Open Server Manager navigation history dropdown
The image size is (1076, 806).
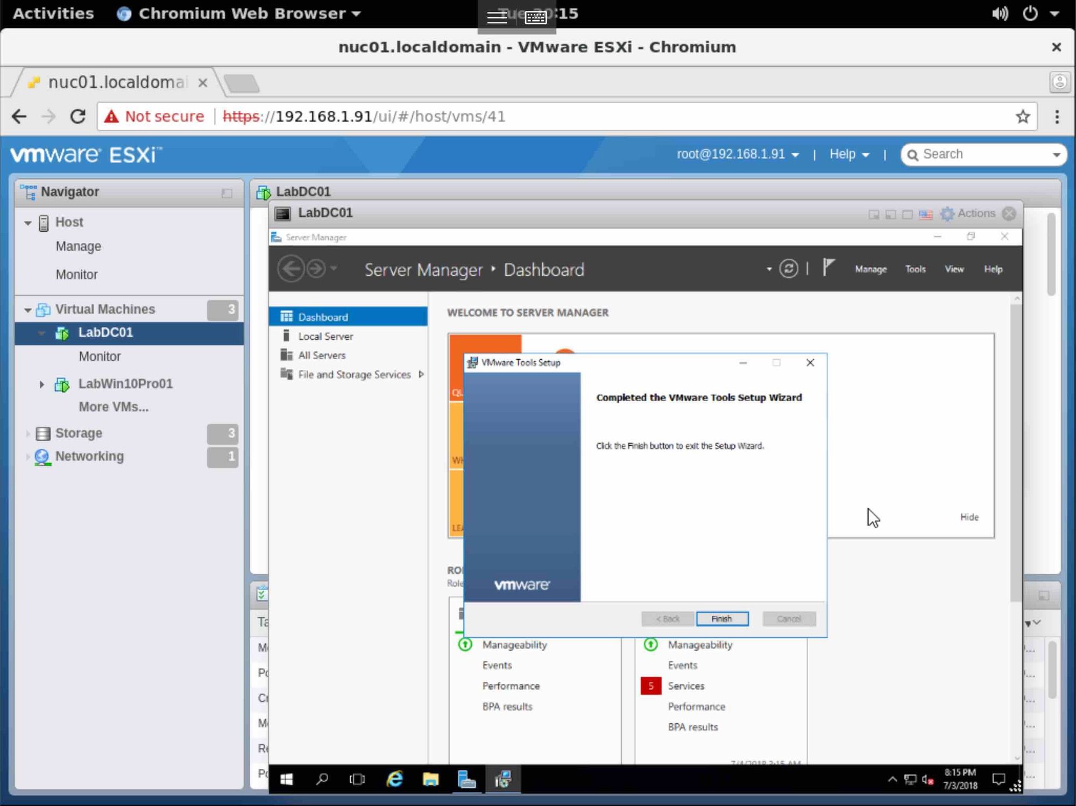coord(334,267)
